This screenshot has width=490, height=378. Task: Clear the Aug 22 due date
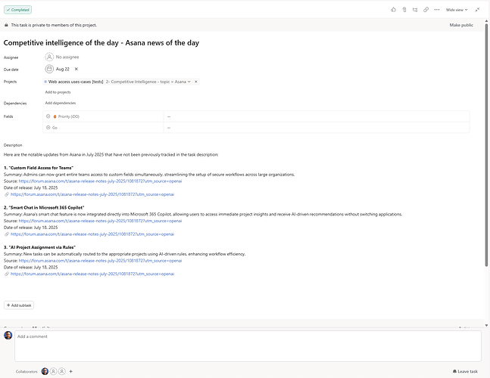coord(76,69)
